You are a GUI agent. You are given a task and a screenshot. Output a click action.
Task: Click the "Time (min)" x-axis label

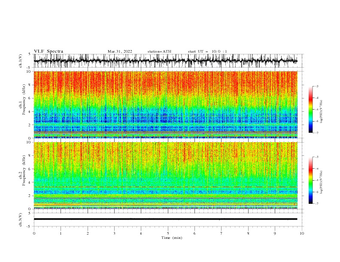tap(172, 238)
